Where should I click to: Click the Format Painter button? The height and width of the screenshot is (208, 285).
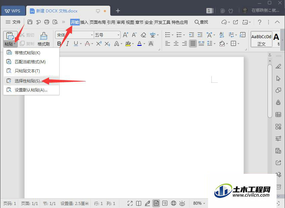tap(44, 39)
